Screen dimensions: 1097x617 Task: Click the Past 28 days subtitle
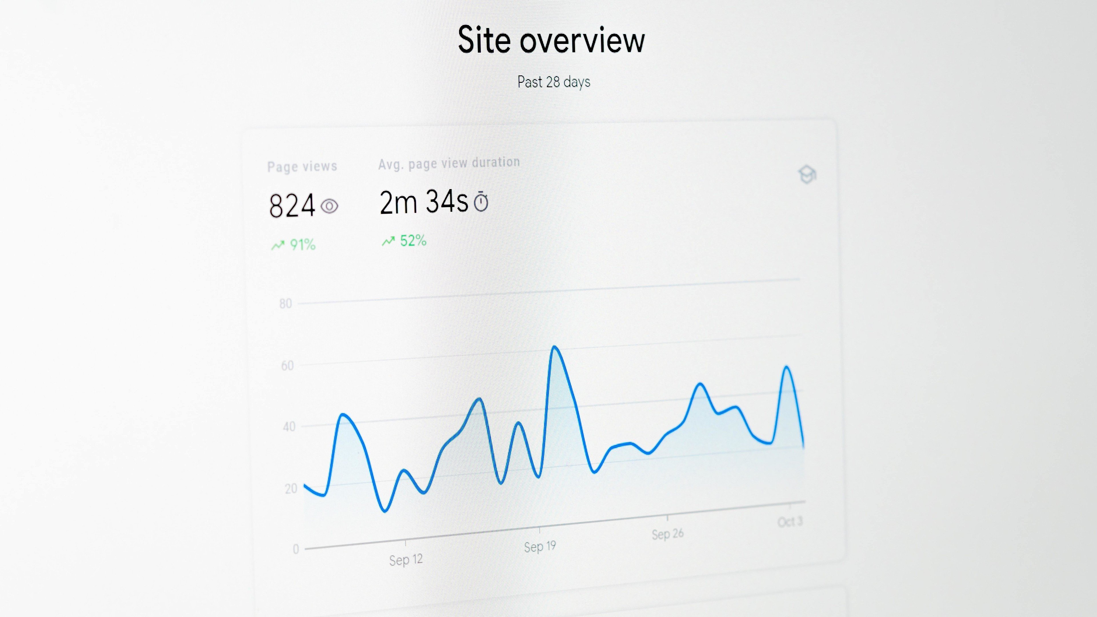[x=554, y=82]
